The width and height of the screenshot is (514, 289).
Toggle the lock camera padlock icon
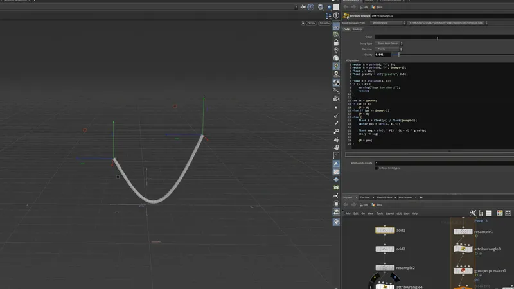(x=336, y=42)
